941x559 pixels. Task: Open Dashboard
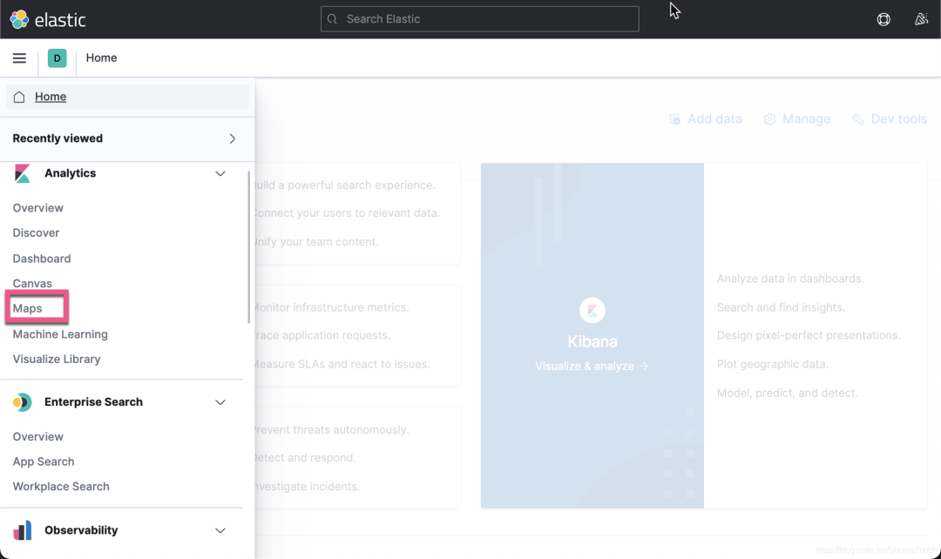coord(42,259)
